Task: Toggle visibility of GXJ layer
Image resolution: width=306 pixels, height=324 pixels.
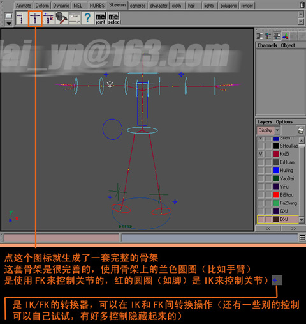Action: pyautogui.click(x=261, y=211)
